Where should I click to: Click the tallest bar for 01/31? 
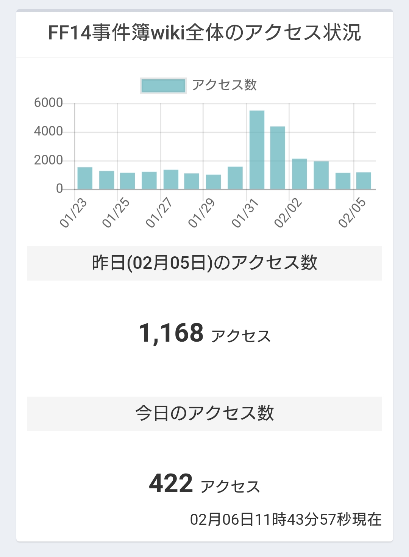point(257,150)
